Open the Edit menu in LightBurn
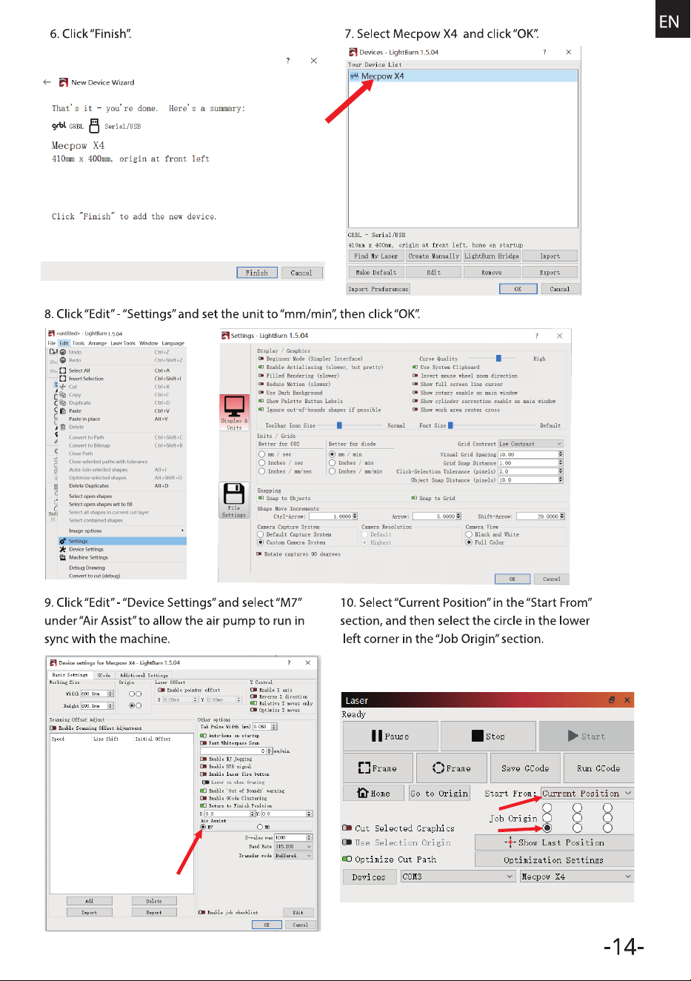The image size is (691, 981). pos(64,343)
